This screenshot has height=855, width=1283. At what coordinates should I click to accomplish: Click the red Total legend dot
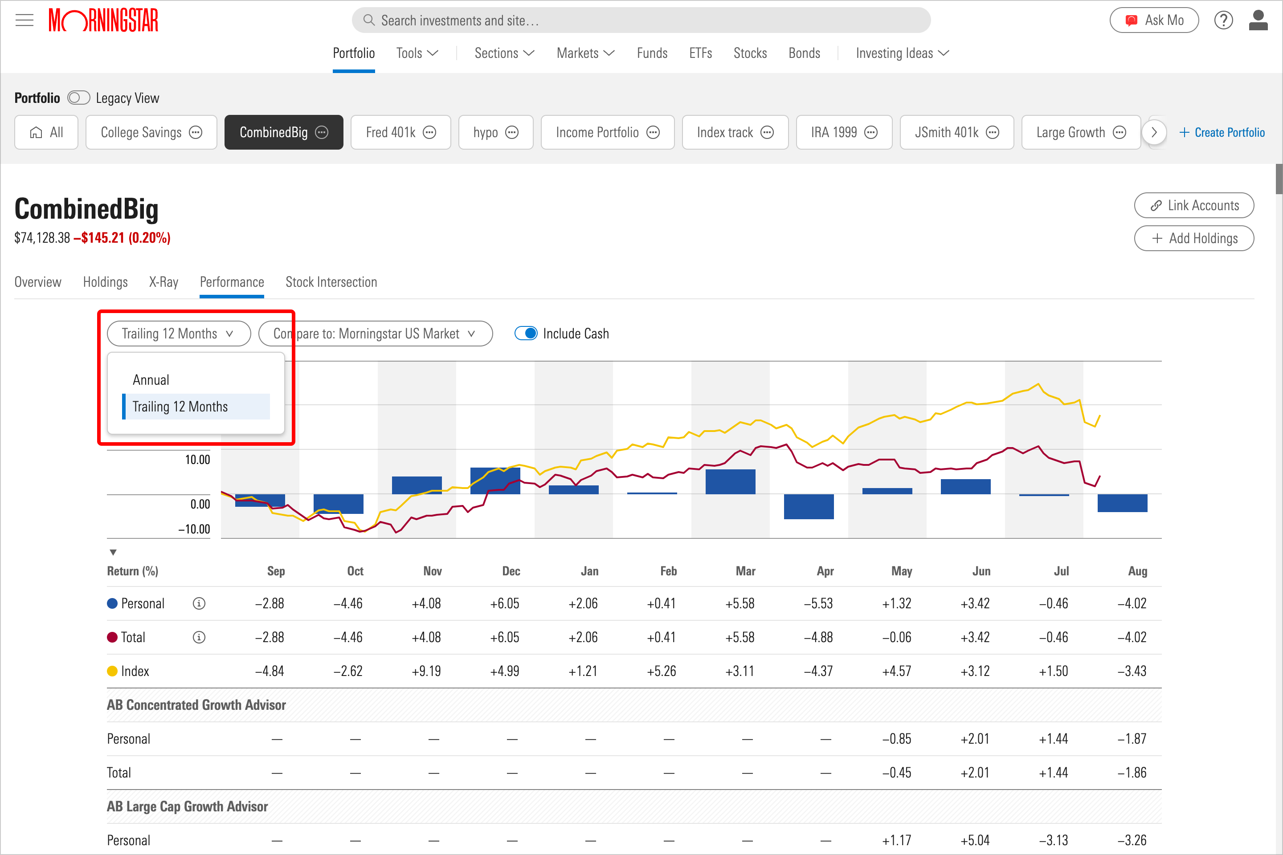pyautogui.click(x=112, y=637)
